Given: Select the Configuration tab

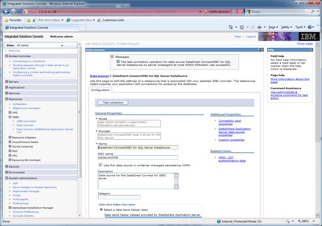Looking at the screenshot, I should (101, 90).
